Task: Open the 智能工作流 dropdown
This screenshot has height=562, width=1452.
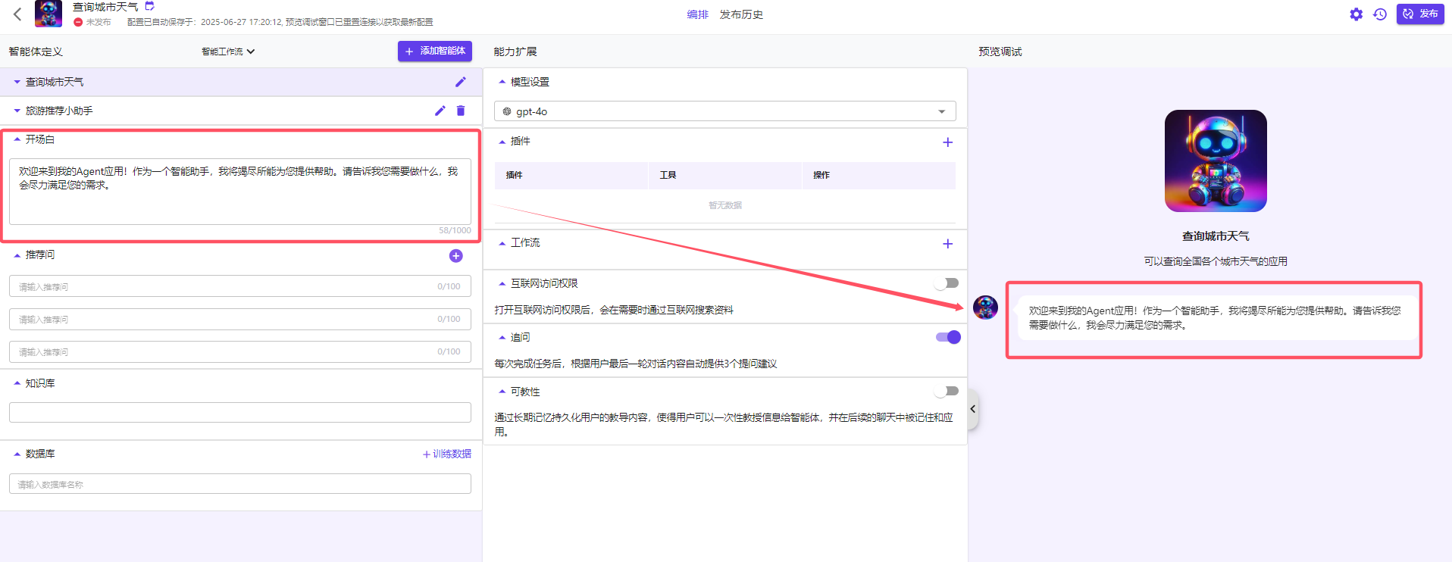Action: point(228,52)
